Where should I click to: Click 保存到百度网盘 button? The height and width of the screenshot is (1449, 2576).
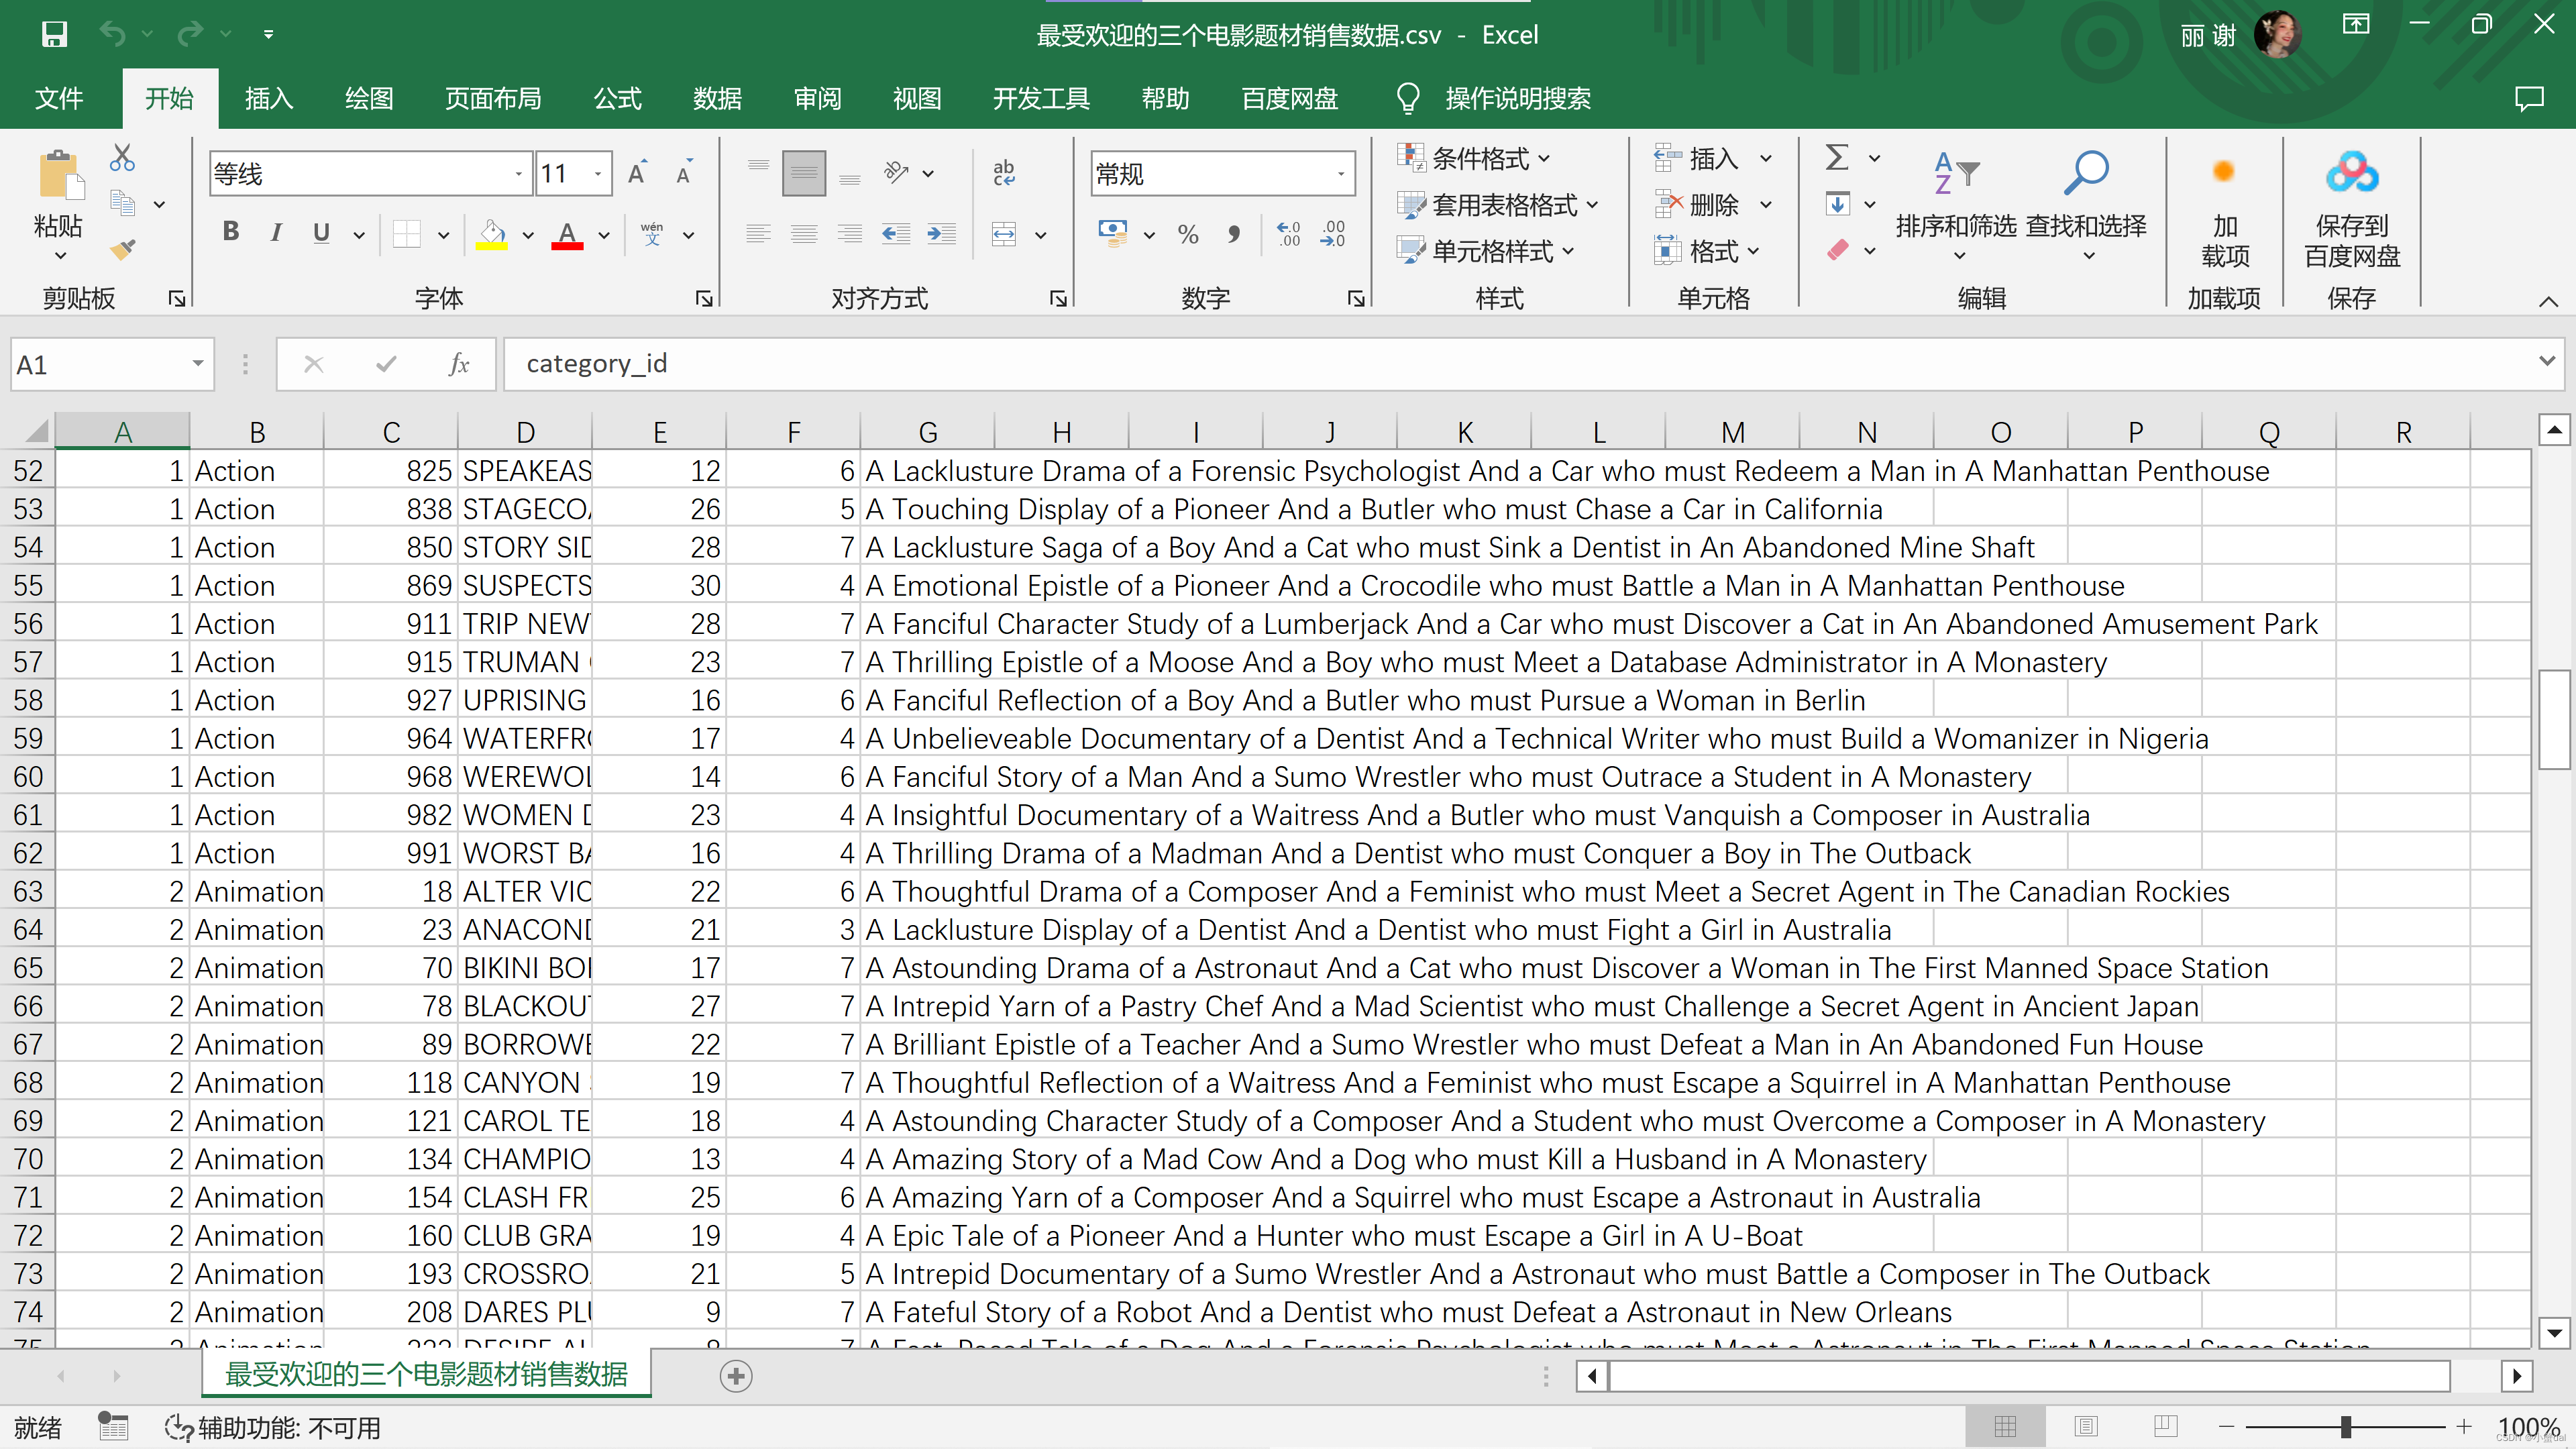coord(2352,210)
